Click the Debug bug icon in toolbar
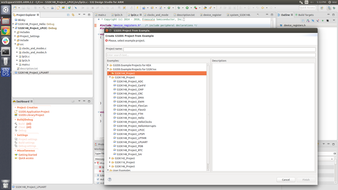The height and width of the screenshot is (190, 338). pyautogui.click(x=179, y=8)
